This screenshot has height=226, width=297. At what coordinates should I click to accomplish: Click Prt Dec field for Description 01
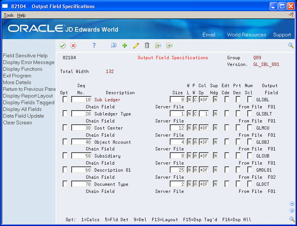[x=238, y=170]
